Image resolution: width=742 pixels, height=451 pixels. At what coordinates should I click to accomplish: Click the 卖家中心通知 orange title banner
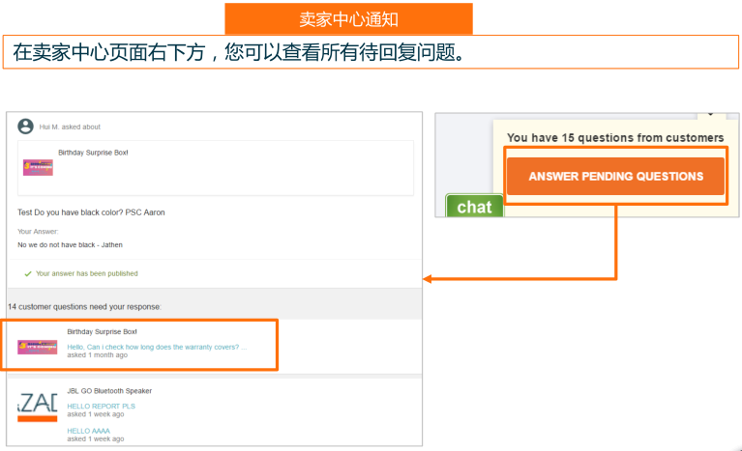pyautogui.click(x=349, y=19)
